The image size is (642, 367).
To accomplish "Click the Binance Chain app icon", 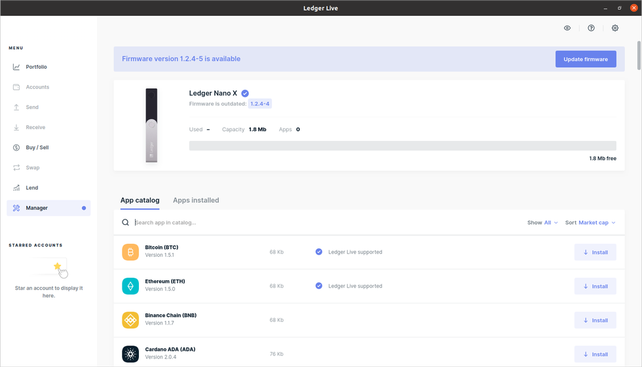I will point(130,320).
